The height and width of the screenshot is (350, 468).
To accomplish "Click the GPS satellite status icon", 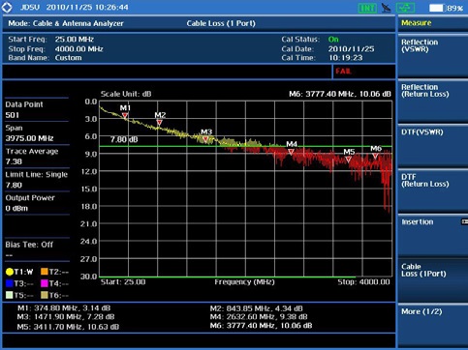I will pyautogui.click(x=386, y=8).
